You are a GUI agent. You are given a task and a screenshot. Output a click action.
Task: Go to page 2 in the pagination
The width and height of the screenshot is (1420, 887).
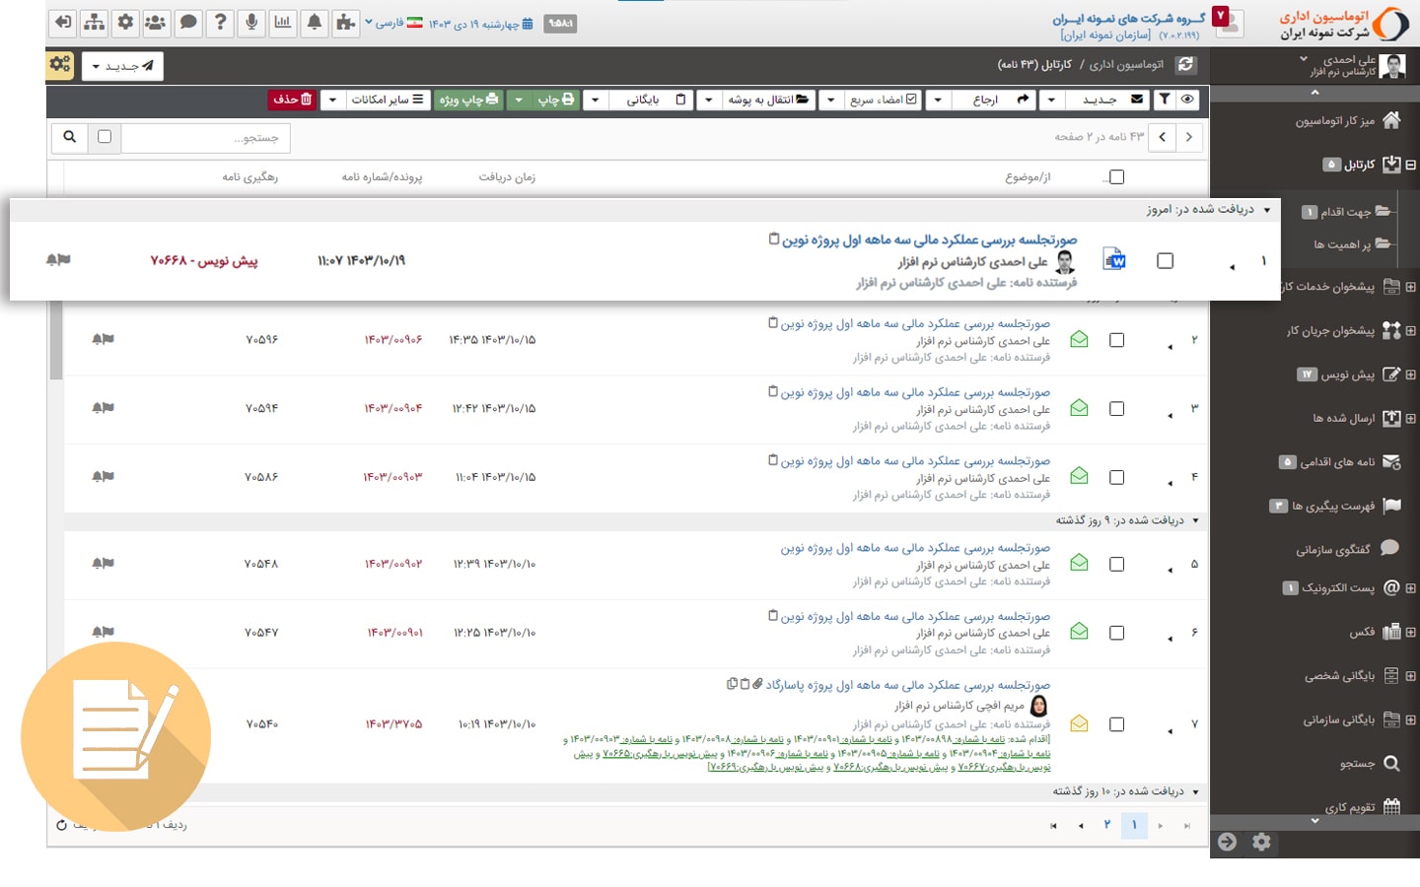(x=1107, y=825)
